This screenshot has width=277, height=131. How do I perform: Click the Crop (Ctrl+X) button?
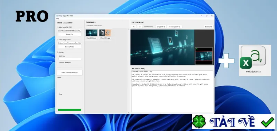pyautogui.click(x=161, y=27)
